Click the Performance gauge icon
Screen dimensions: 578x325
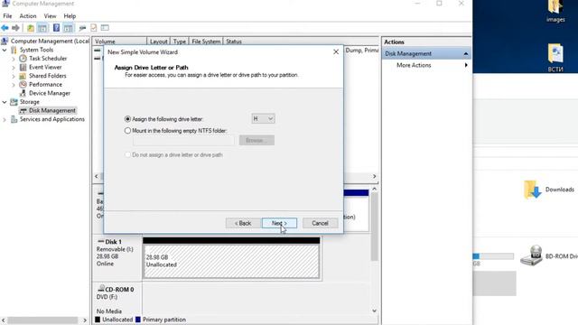tap(23, 84)
